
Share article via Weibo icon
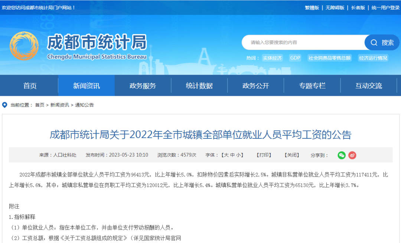click(x=352, y=155)
